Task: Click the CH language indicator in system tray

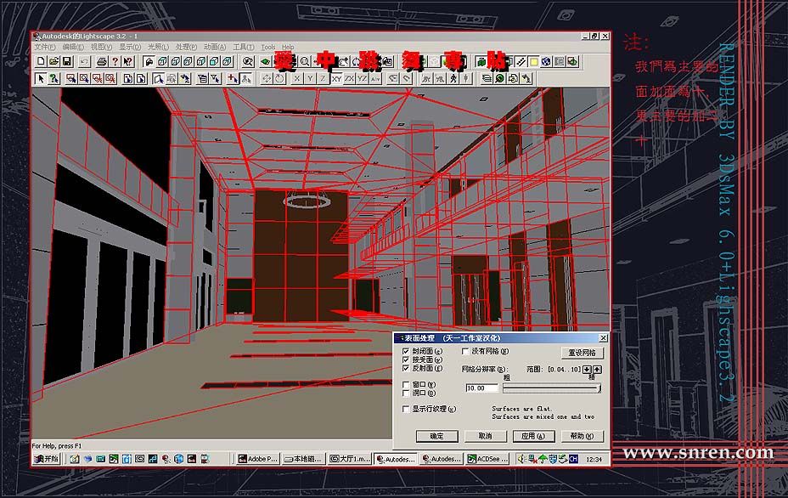Action: (x=573, y=459)
